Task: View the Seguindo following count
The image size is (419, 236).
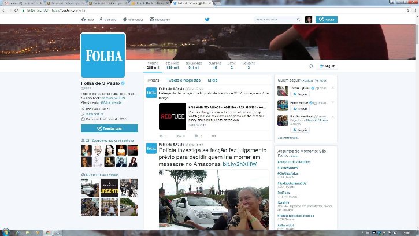Action: (172, 66)
